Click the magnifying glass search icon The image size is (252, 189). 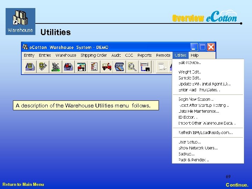[x=132, y=67]
